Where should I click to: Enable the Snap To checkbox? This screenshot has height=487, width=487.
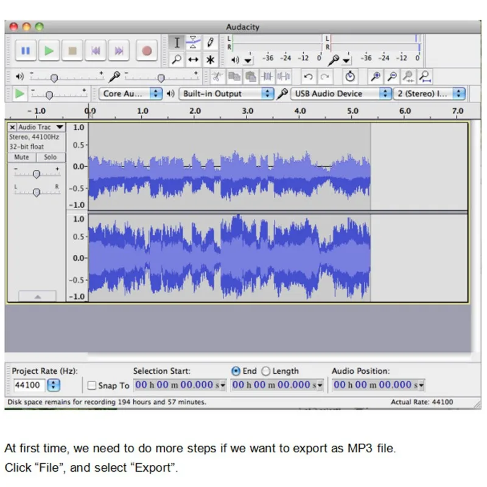(x=92, y=385)
